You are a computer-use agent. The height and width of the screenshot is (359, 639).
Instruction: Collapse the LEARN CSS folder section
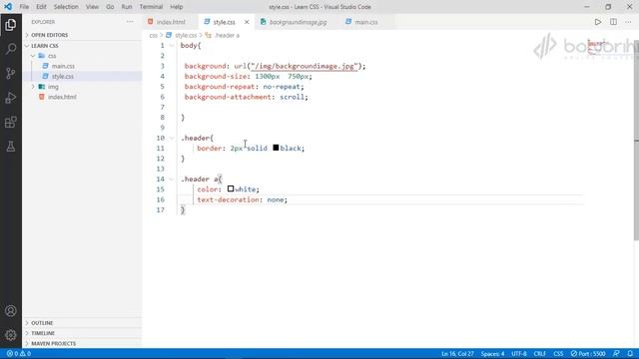(x=82, y=46)
